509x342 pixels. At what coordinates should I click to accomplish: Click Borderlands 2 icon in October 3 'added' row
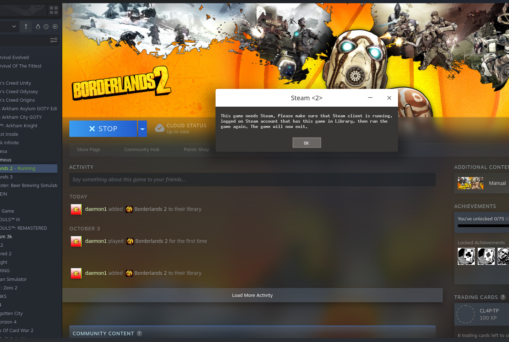[x=129, y=273]
